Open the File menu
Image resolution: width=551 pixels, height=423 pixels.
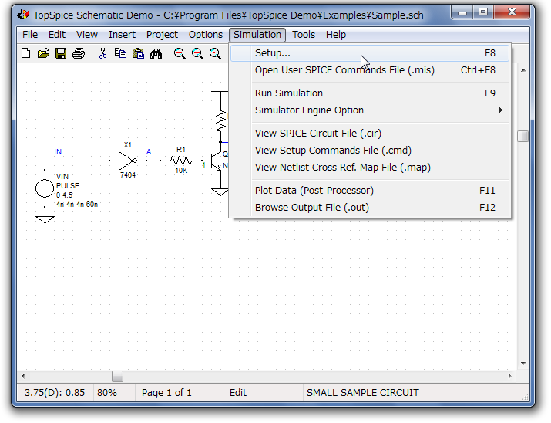point(30,35)
